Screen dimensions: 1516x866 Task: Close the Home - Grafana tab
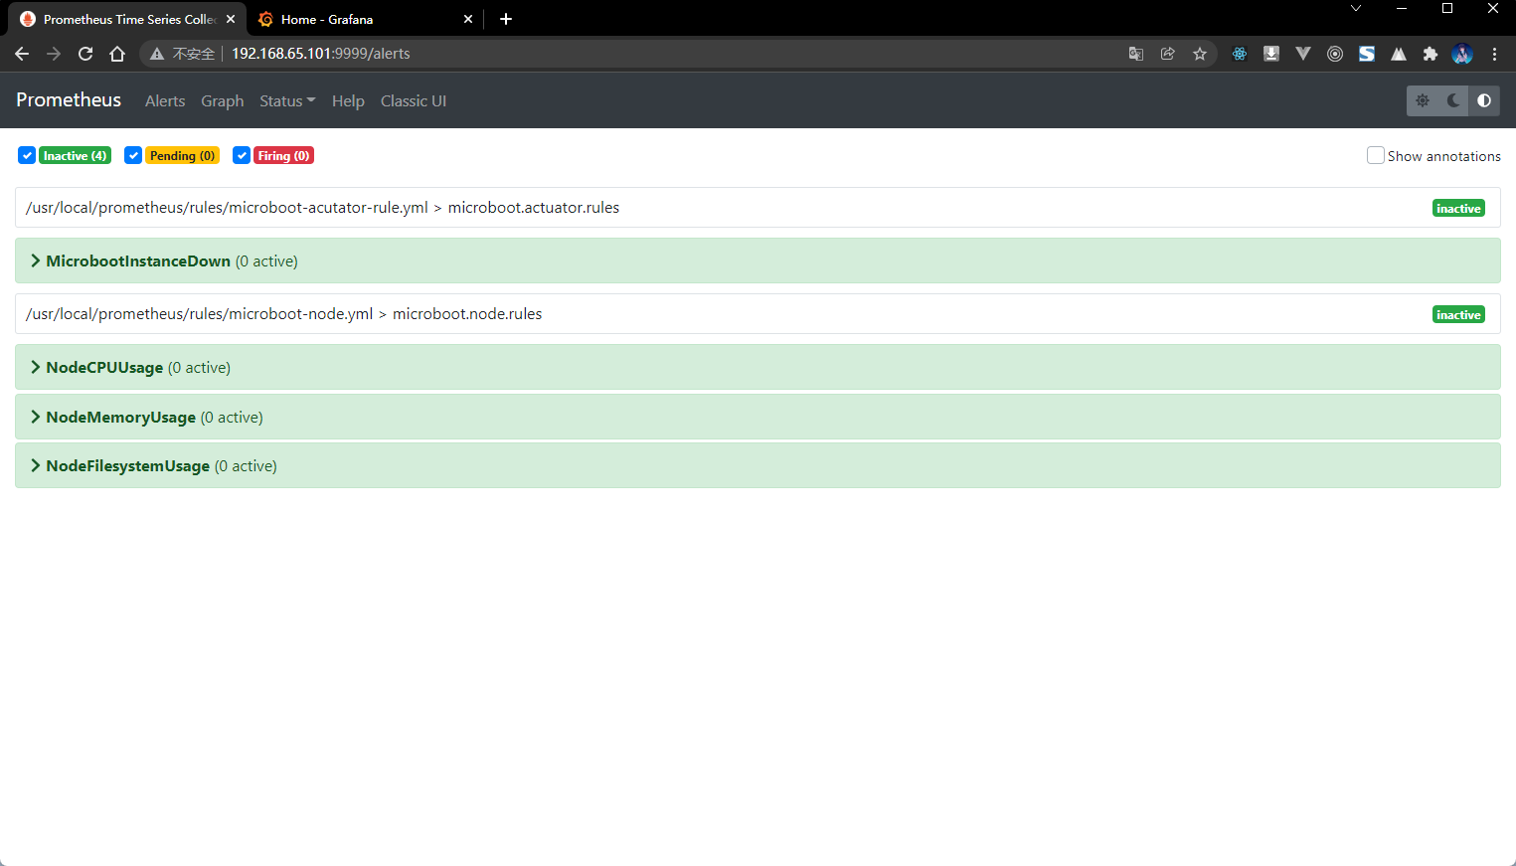(x=468, y=19)
